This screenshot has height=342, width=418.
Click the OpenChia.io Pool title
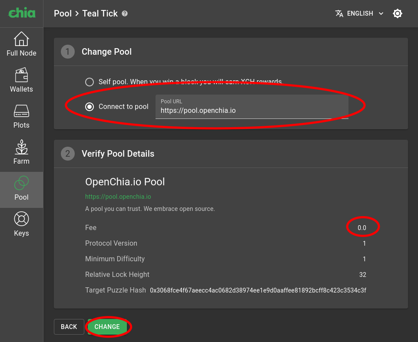(125, 182)
